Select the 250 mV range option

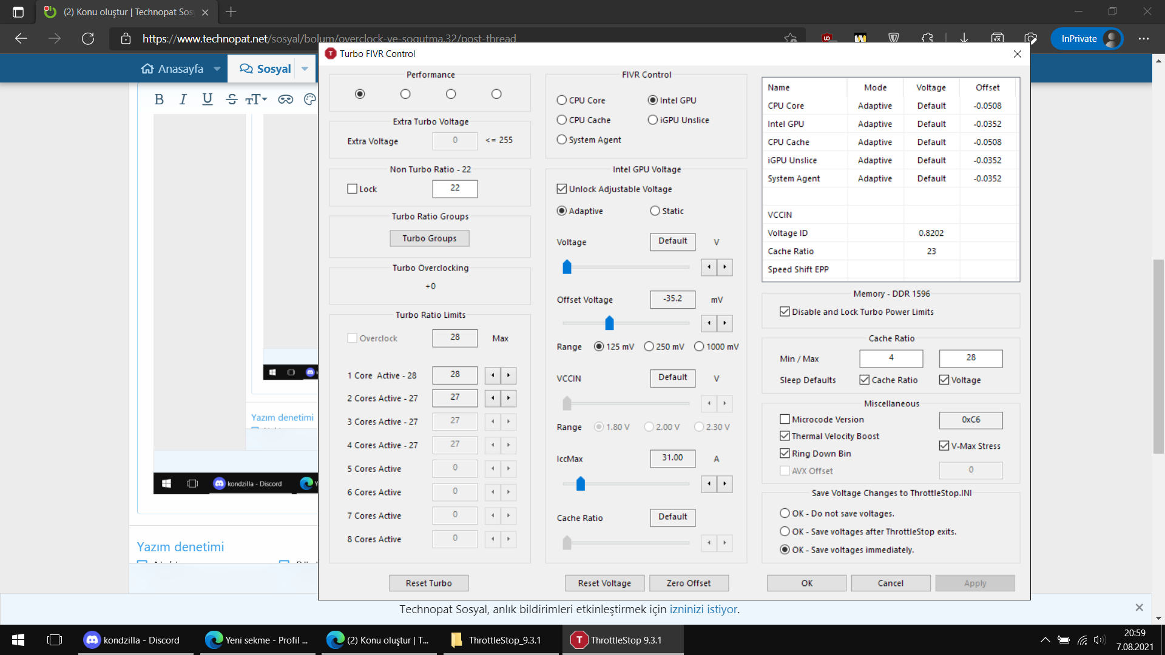pyautogui.click(x=649, y=347)
